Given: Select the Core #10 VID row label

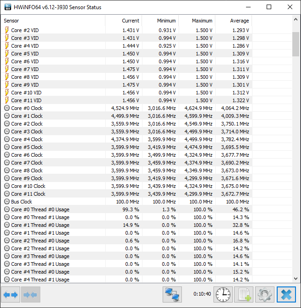Looking at the screenshot, I should pyautogui.click(x=26, y=93).
